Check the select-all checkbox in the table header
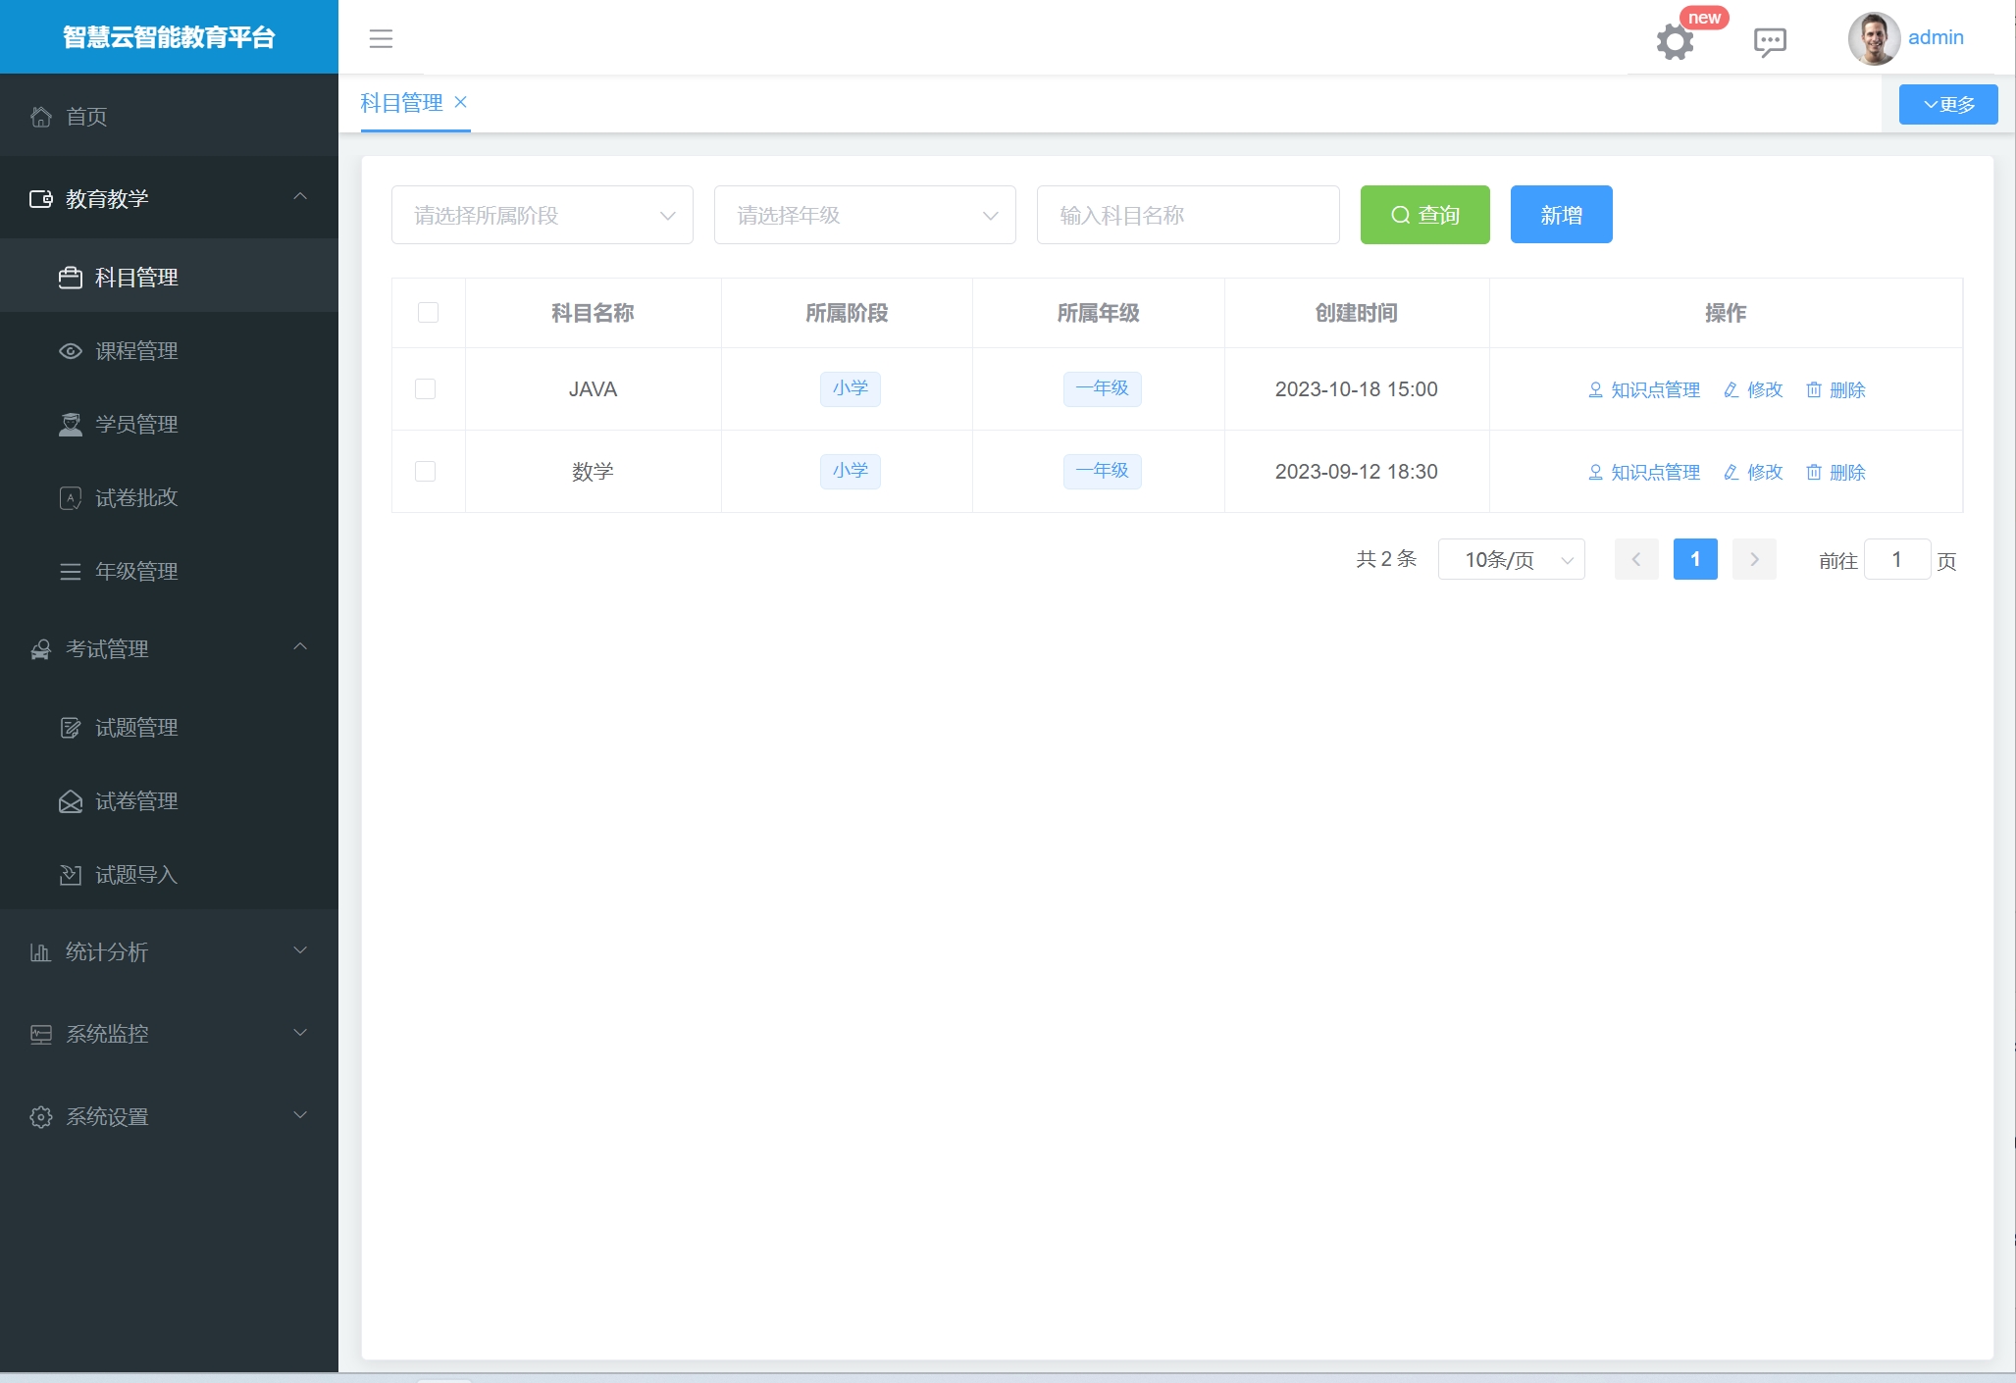Viewport: 2016px width, 1383px height. point(428,313)
